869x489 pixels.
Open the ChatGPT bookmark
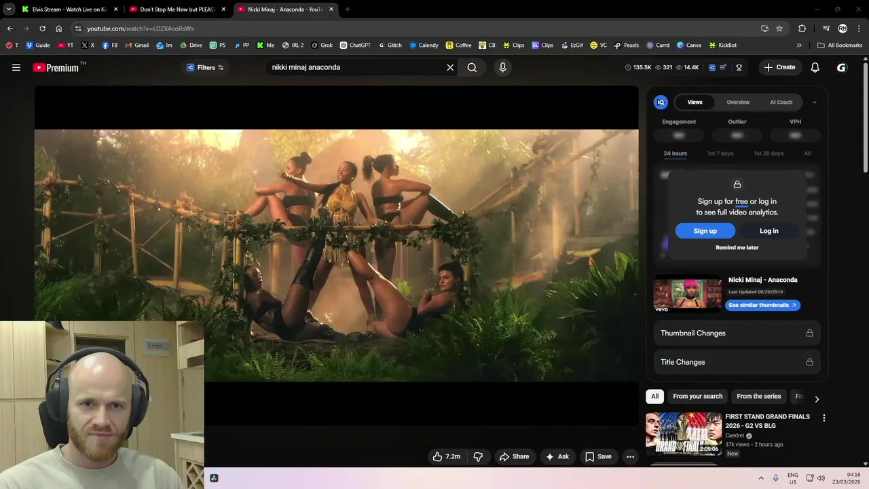(x=355, y=46)
